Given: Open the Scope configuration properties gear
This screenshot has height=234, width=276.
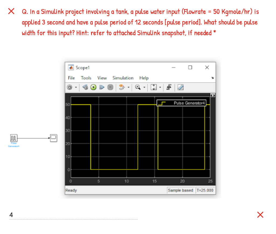Looking at the screenshot, I should point(70,87).
